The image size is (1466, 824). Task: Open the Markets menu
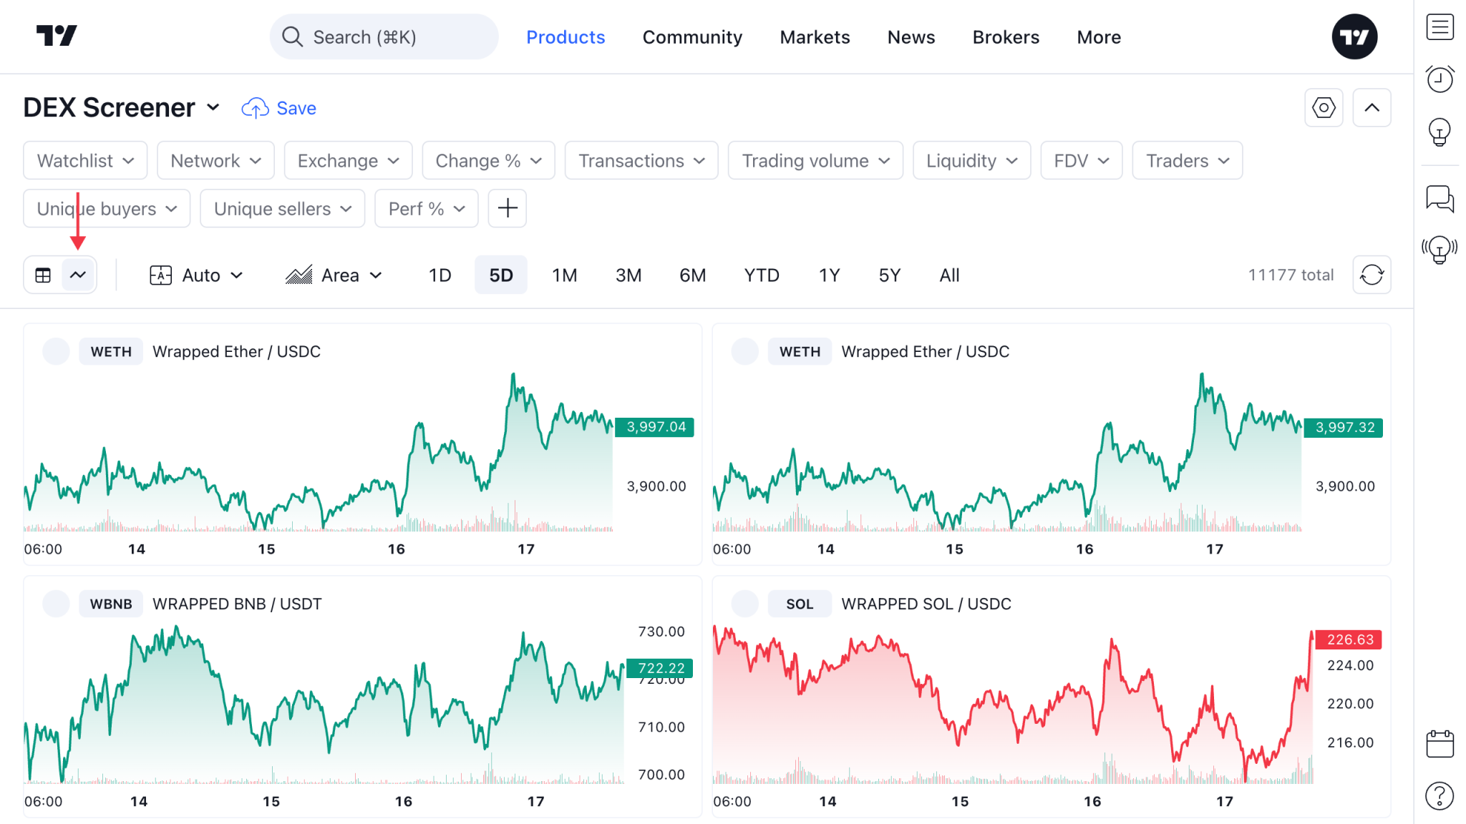coord(815,36)
